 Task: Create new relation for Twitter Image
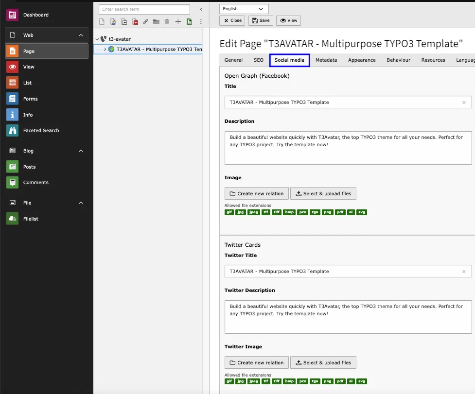(x=257, y=362)
